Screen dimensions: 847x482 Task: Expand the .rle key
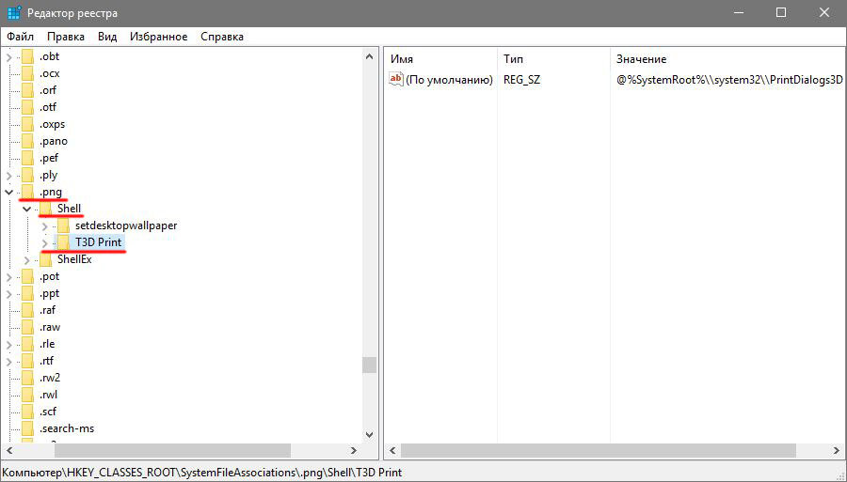coord(9,345)
